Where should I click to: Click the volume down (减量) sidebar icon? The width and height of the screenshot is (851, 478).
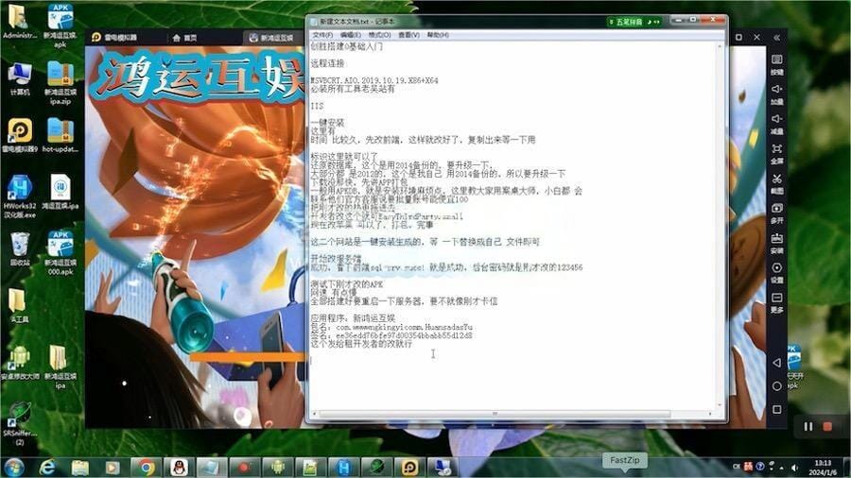(776, 124)
